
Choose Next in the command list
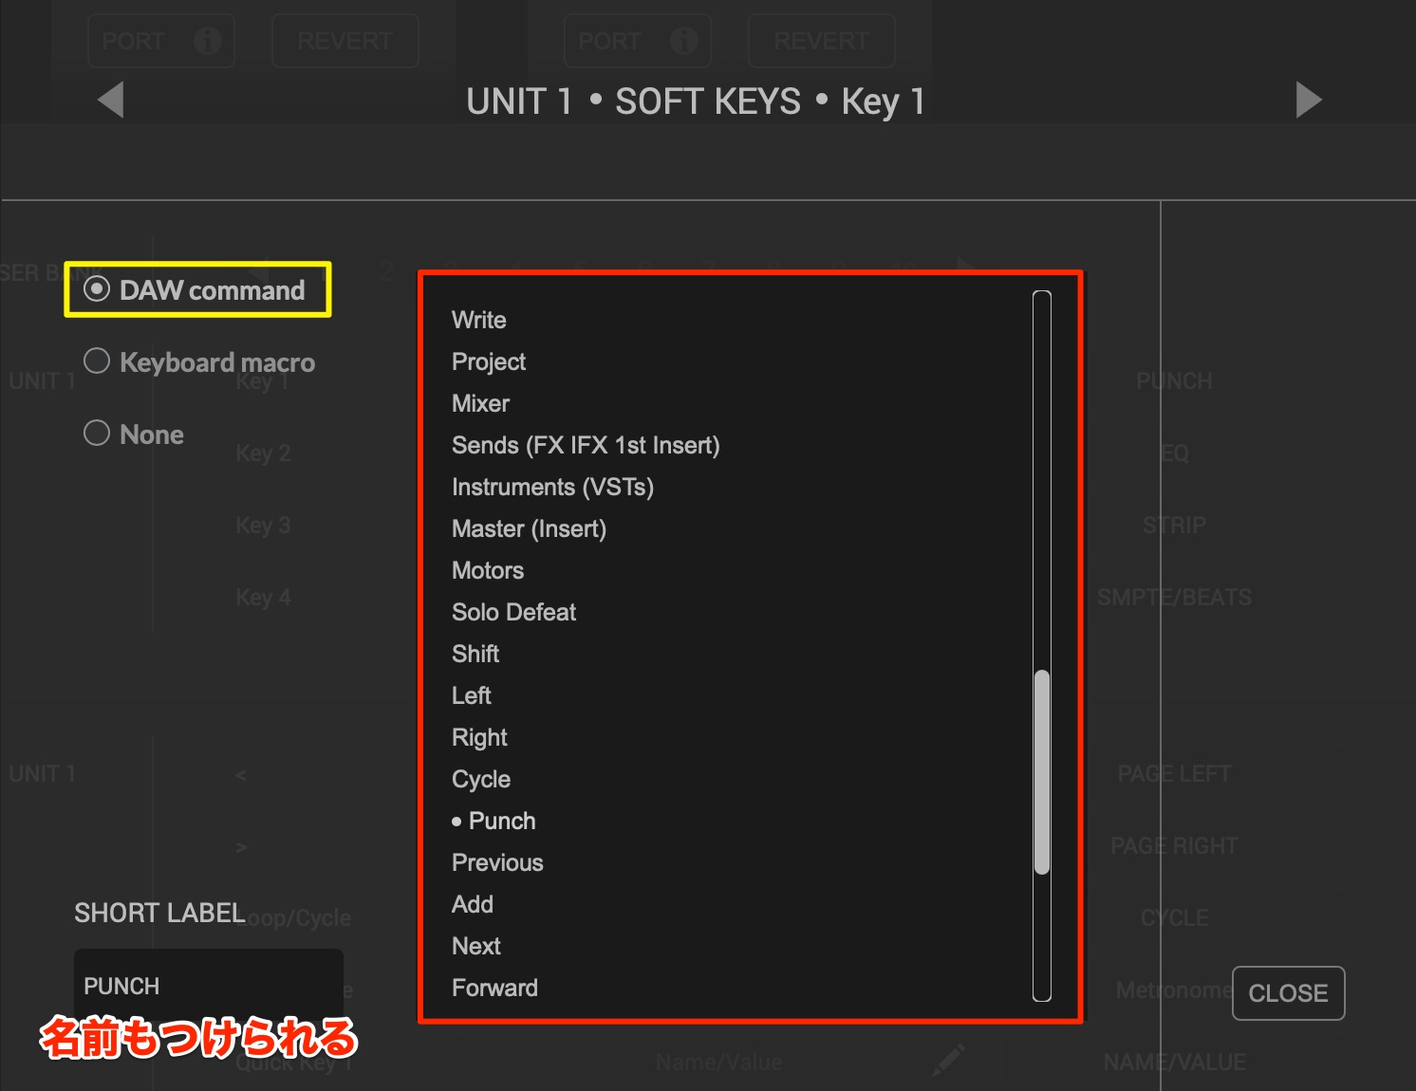tap(475, 946)
